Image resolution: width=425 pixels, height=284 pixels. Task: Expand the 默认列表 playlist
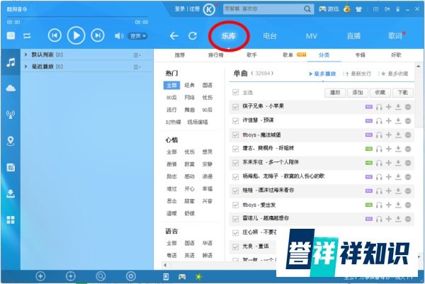pos(25,55)
